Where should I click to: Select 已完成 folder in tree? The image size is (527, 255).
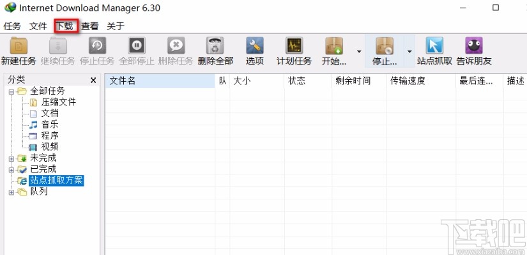pos(43,169)
